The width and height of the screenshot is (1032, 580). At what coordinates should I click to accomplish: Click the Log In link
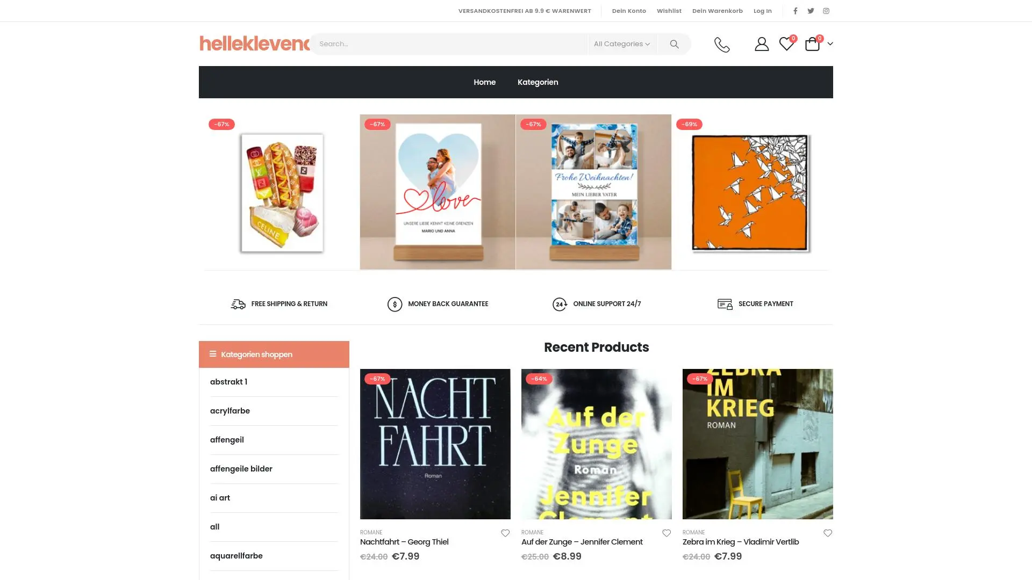point(762,11)
